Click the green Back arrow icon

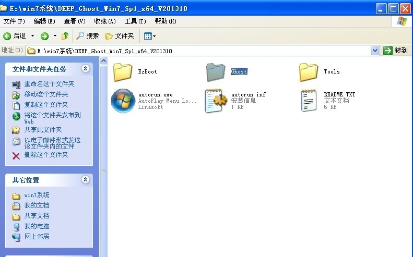7,36
